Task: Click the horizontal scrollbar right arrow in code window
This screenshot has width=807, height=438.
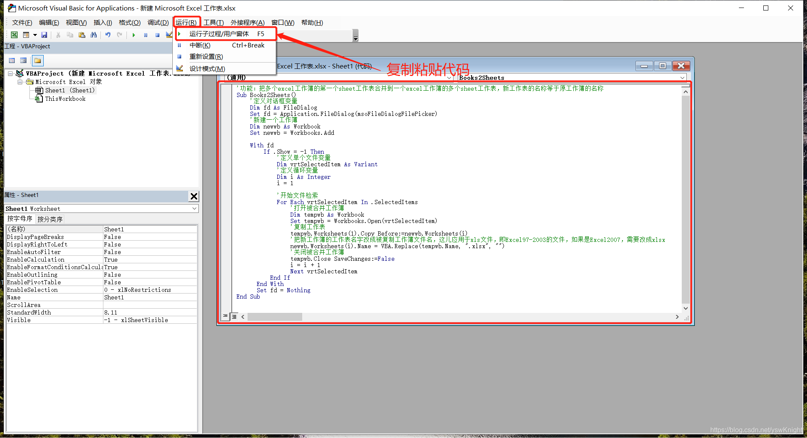Action: [x=677, y=317]
